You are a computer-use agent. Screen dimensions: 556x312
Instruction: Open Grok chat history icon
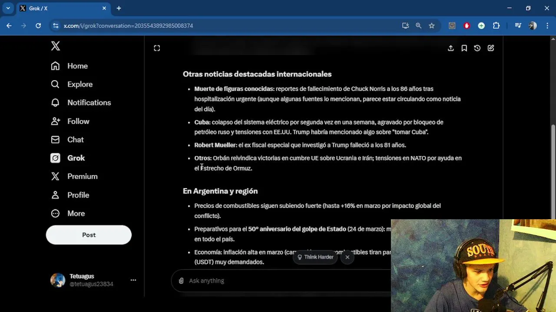pyautogui.click(x=477, y=48)
